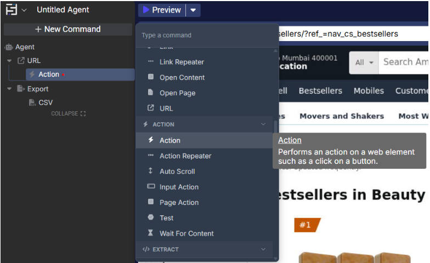Choose Page Action from the command menu
Viewport: 430px width, 263px height.
pyautogui.click(x=179, y=203)
